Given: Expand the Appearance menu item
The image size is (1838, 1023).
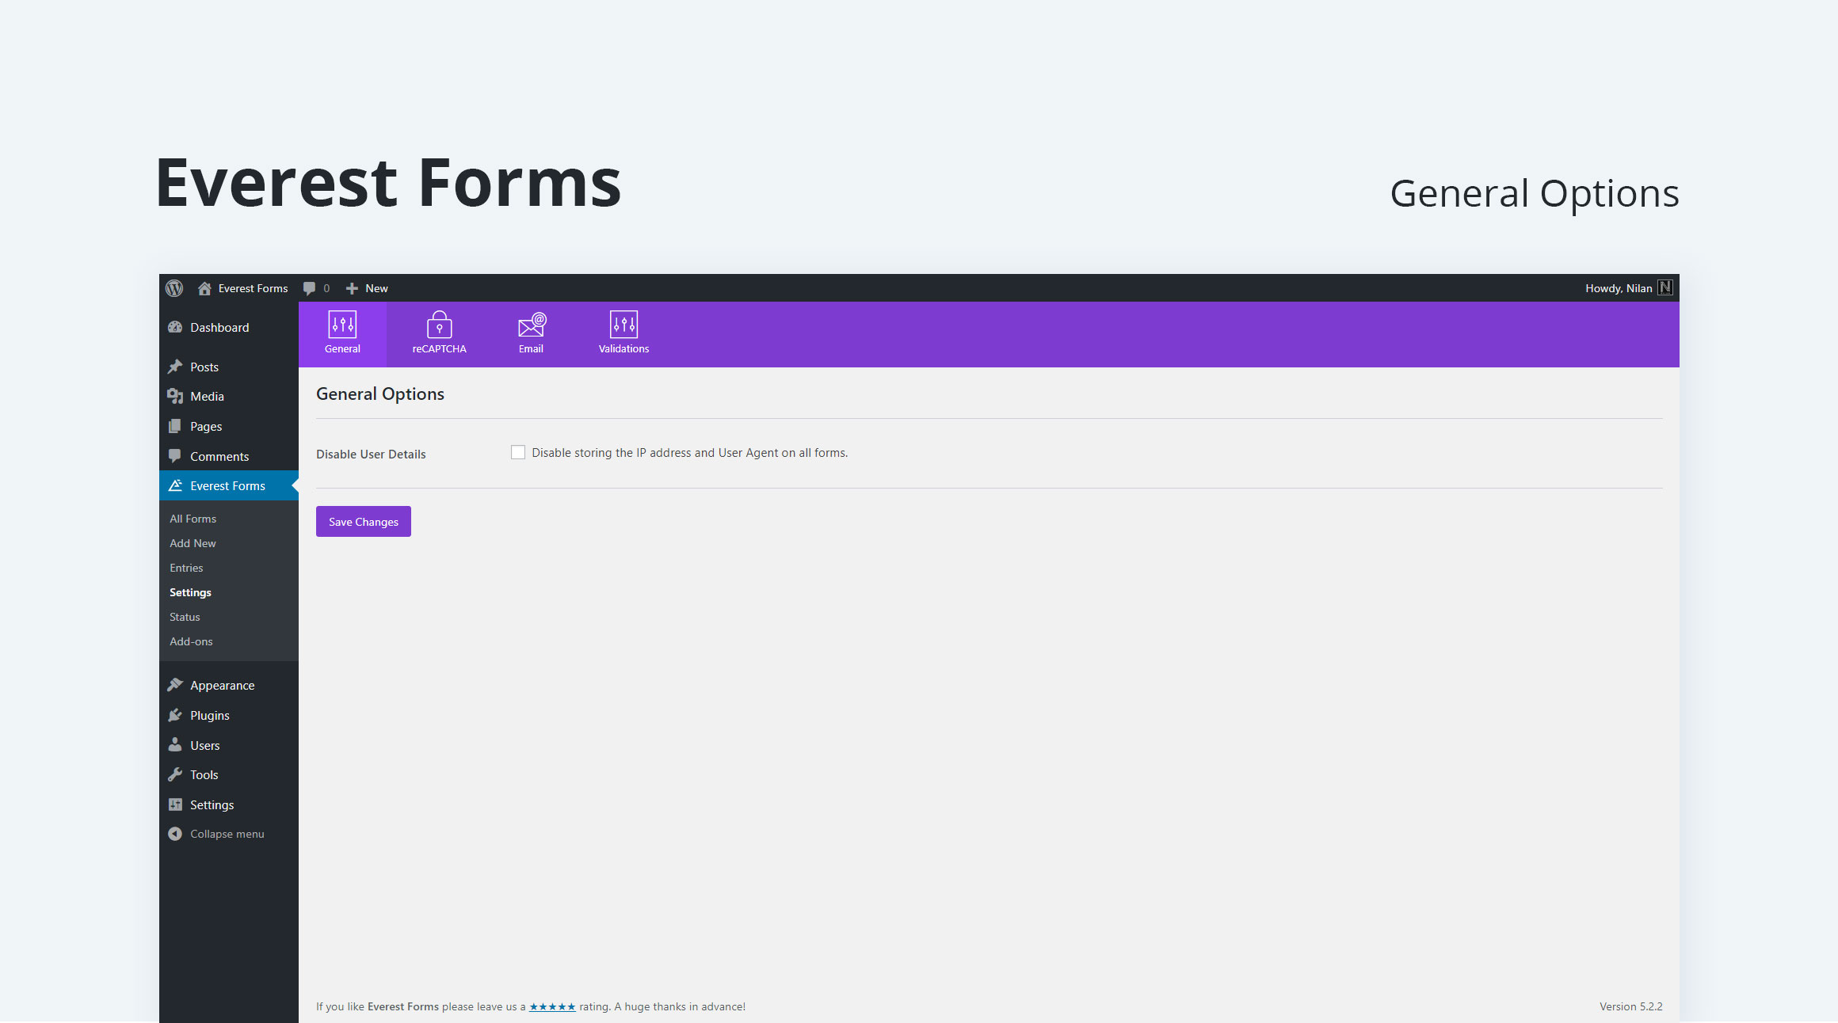Looking at the screenshot, I should (x=223, y=686).
